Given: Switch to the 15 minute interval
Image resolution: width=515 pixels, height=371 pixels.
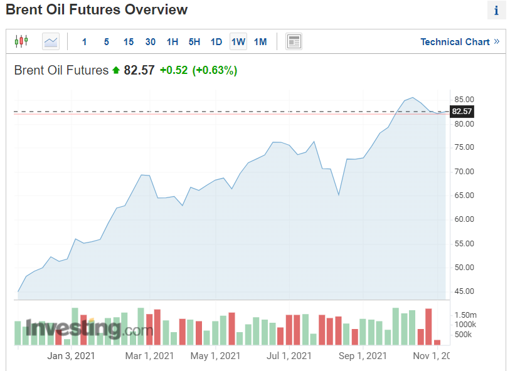Looking at the screenshot, I should pos(129,42).
